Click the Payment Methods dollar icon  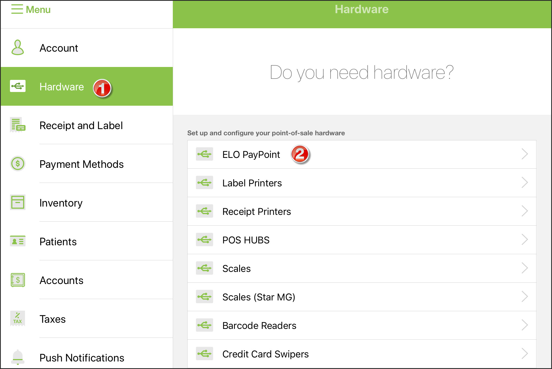pyautogui.click(x=18, y=164)
